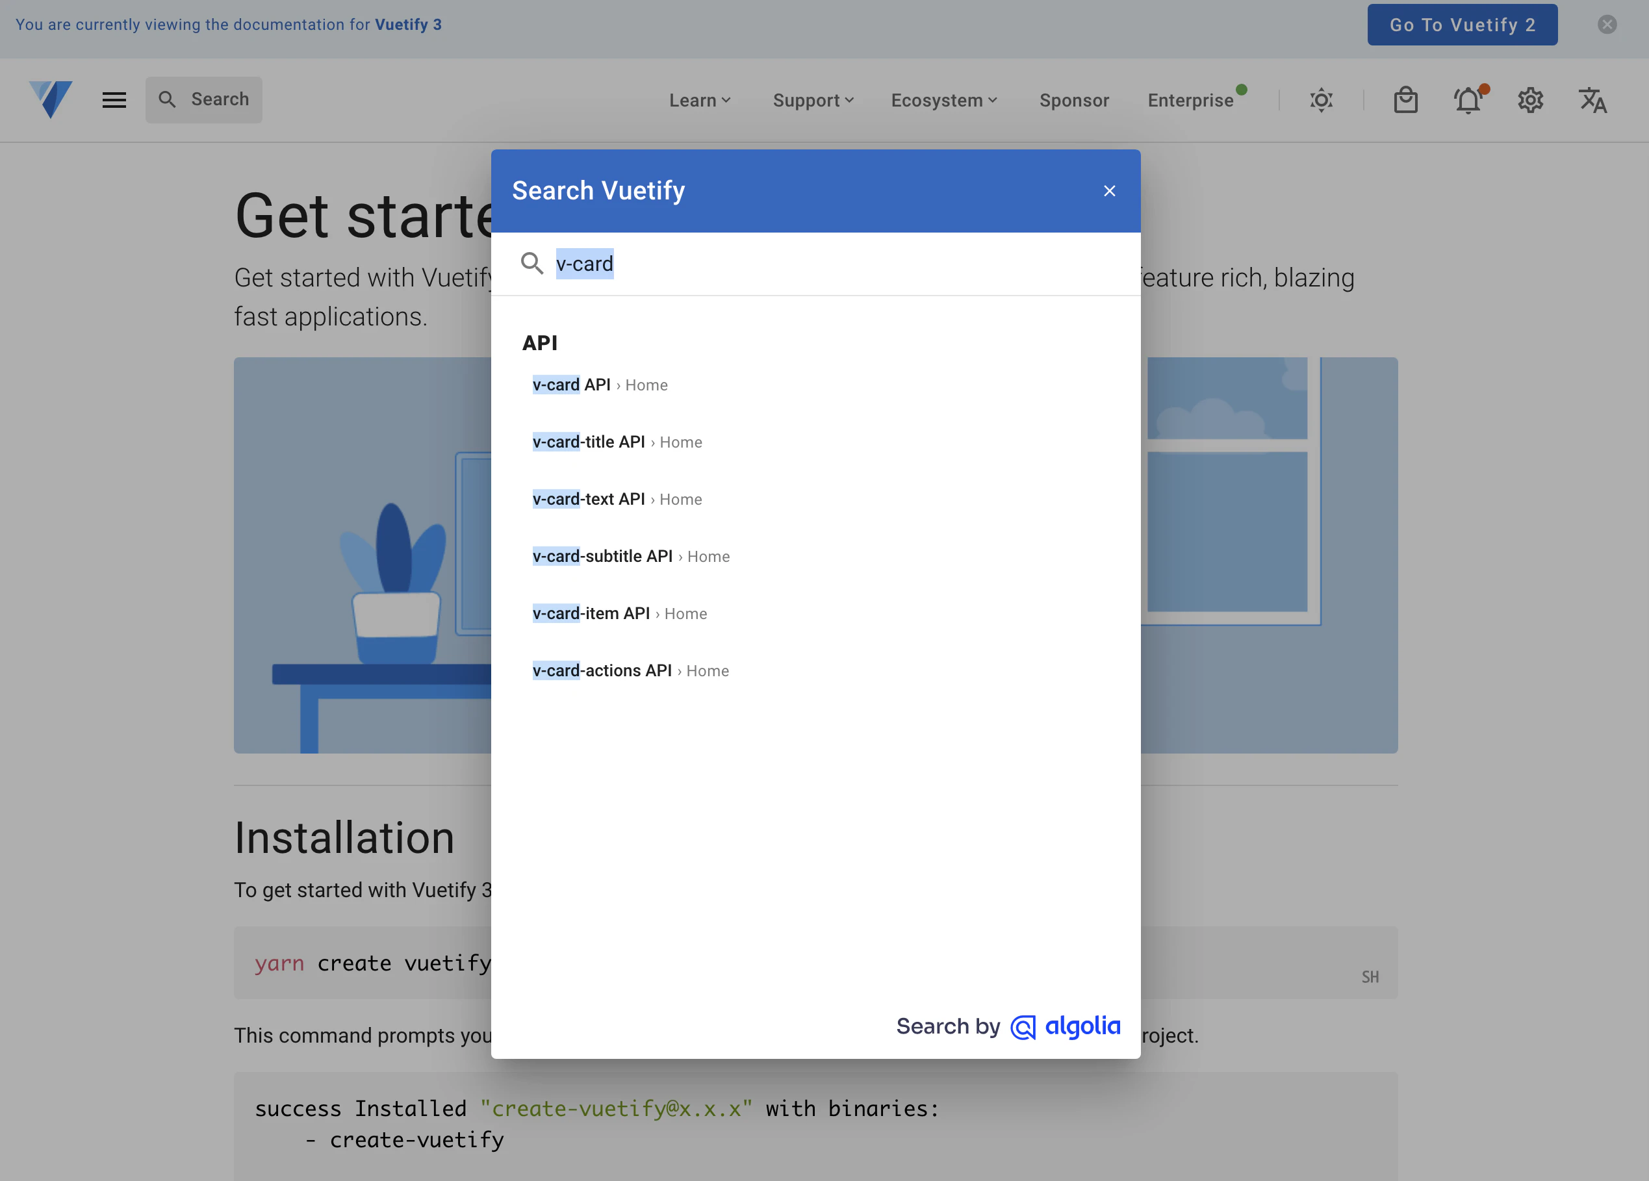Open the v-card-title API result
The image size is (1649, 1181).
[x=617, y=442]
